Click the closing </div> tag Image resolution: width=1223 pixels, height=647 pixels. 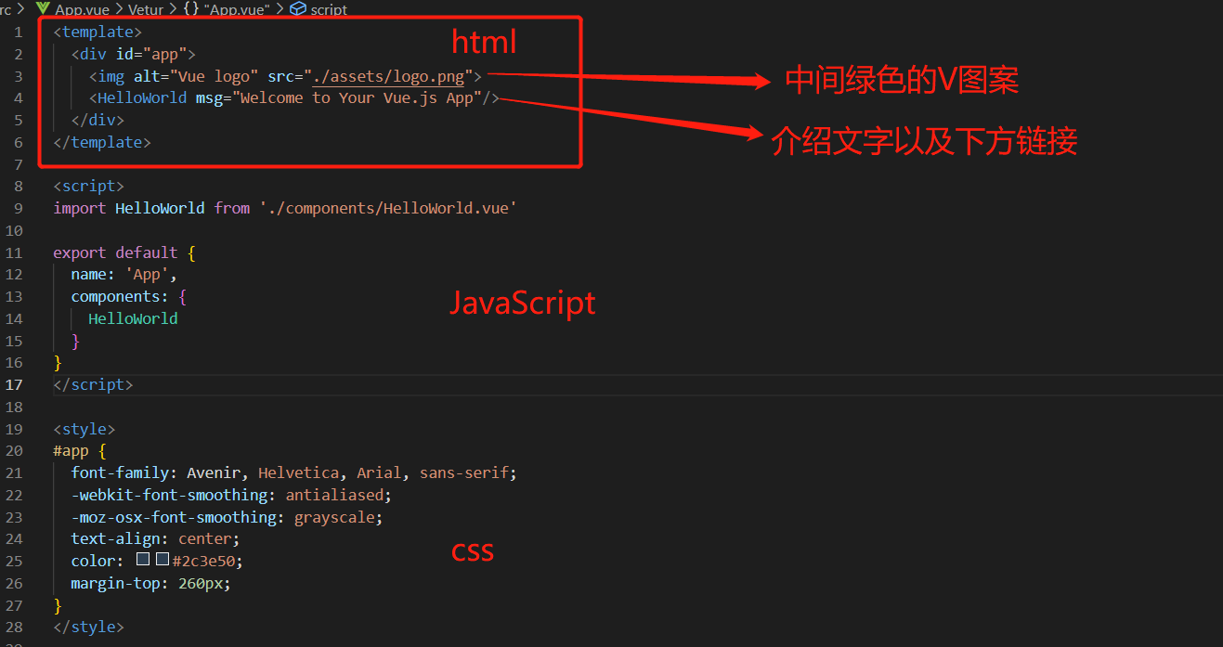[x=98, y=121]
